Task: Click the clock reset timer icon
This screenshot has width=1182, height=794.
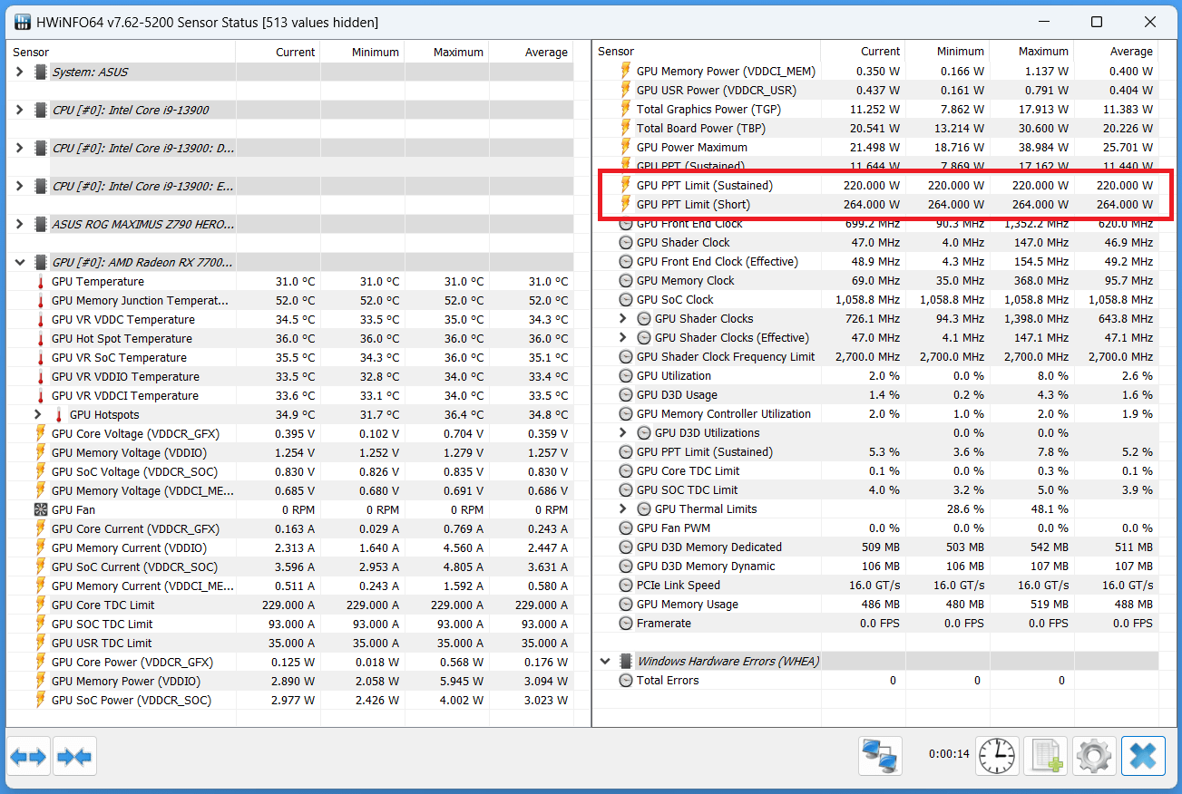Action: coord(997,756)
